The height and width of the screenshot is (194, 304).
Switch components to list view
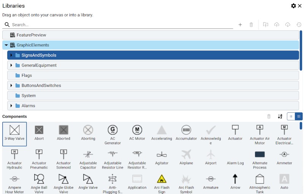[x=291, y=117]
